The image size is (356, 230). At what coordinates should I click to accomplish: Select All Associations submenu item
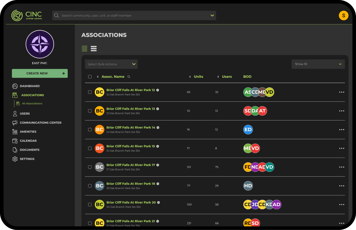[x=32, y=103]
